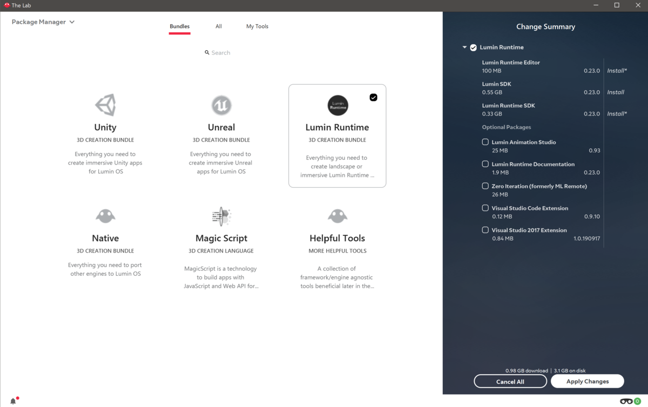Click the Apply Changes button
The image size is (648, 407).
click(588, 381)
